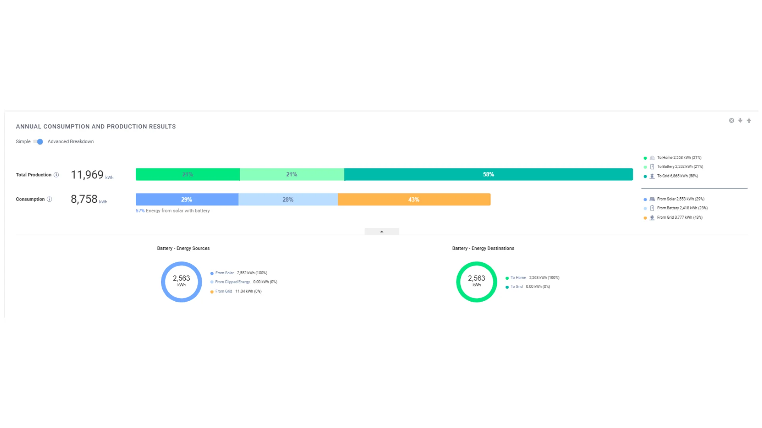Move results panel up with arrow icon
The width and height of the screenshot is (762, 428).
click(749, 120)
